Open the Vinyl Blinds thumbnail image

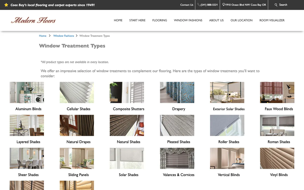pyautogui.click(x=277, y=158)
